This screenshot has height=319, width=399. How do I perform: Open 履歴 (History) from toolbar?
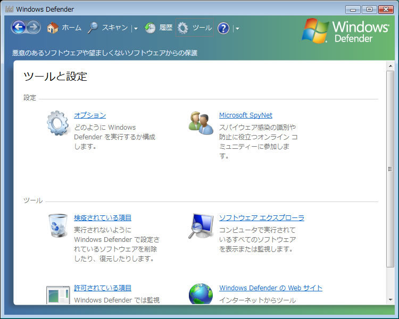click(x=159, y=28)
